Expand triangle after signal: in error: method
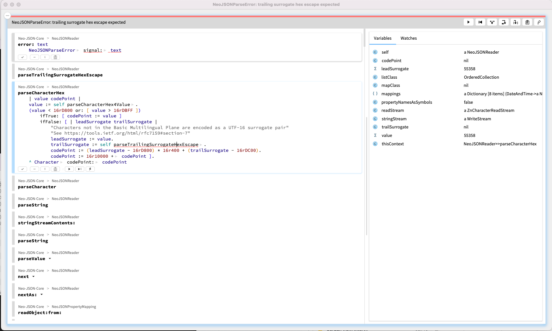The image size is (552, 331). coord(105,50)
